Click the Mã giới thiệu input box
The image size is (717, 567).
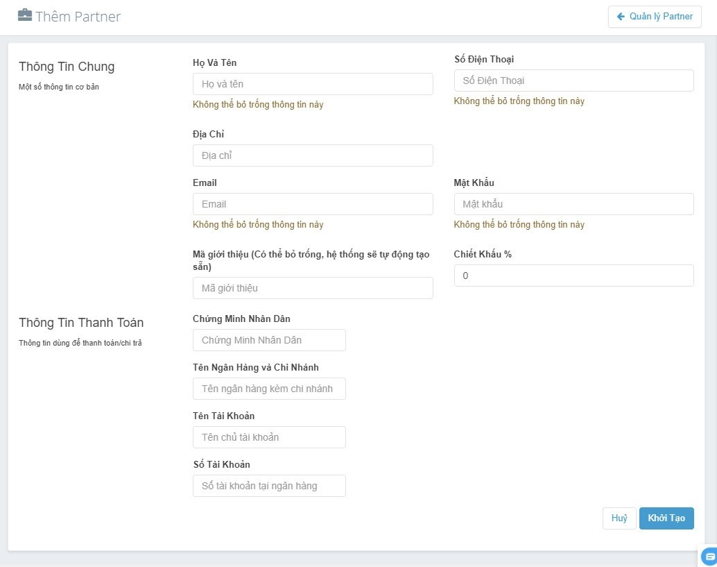click(x=313, y=288)
